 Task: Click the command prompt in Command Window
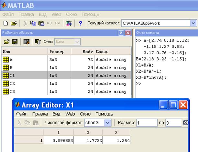point(138,84)
